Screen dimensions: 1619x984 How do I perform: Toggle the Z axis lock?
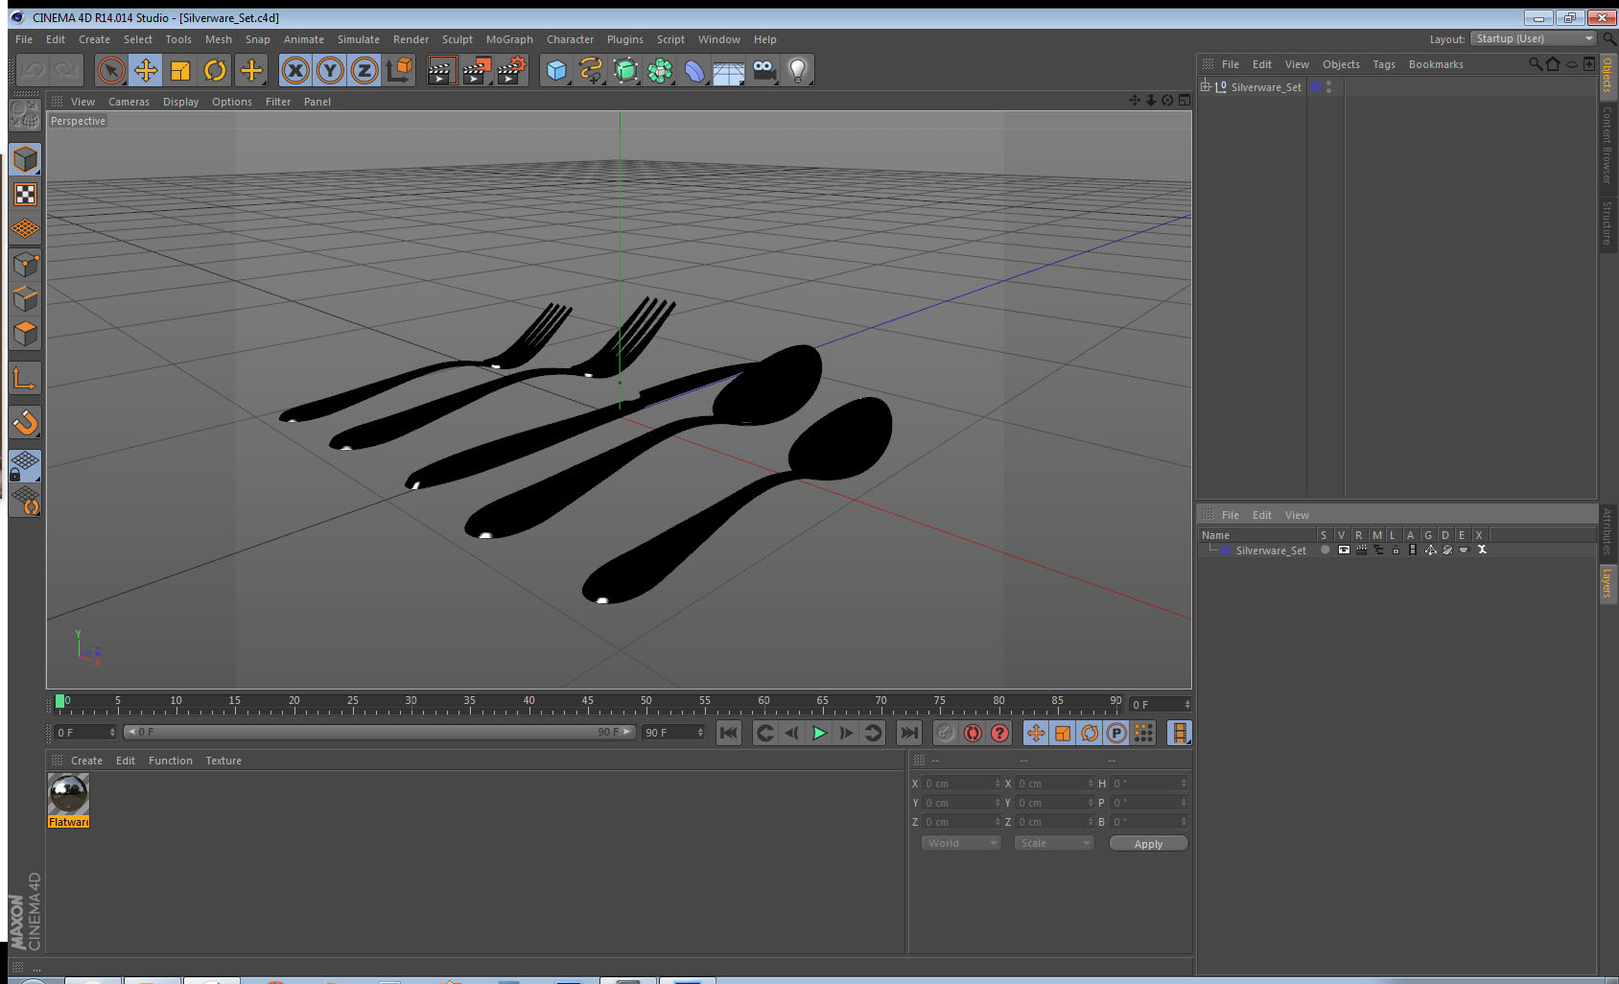(x=364, y=70)
